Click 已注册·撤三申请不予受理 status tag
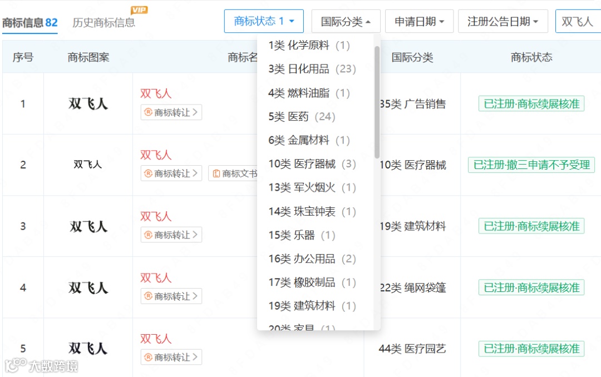Viewport: 601px width, 377px height. tap(531, 165)
